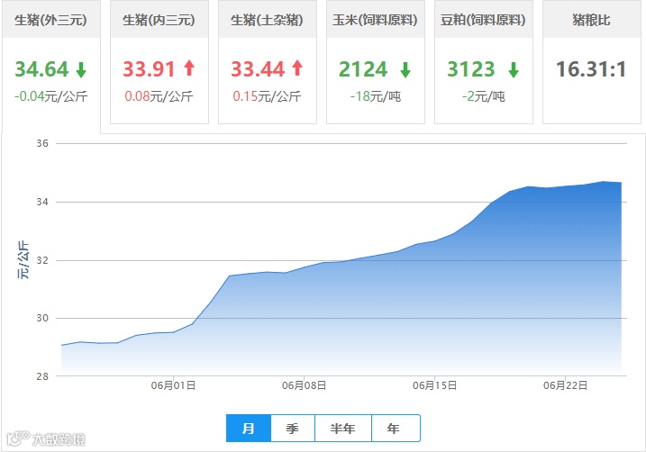Screen dimensions: 646x452
Task: Click the rightmost end of the price area chart
Action: [x=621, y=183]
